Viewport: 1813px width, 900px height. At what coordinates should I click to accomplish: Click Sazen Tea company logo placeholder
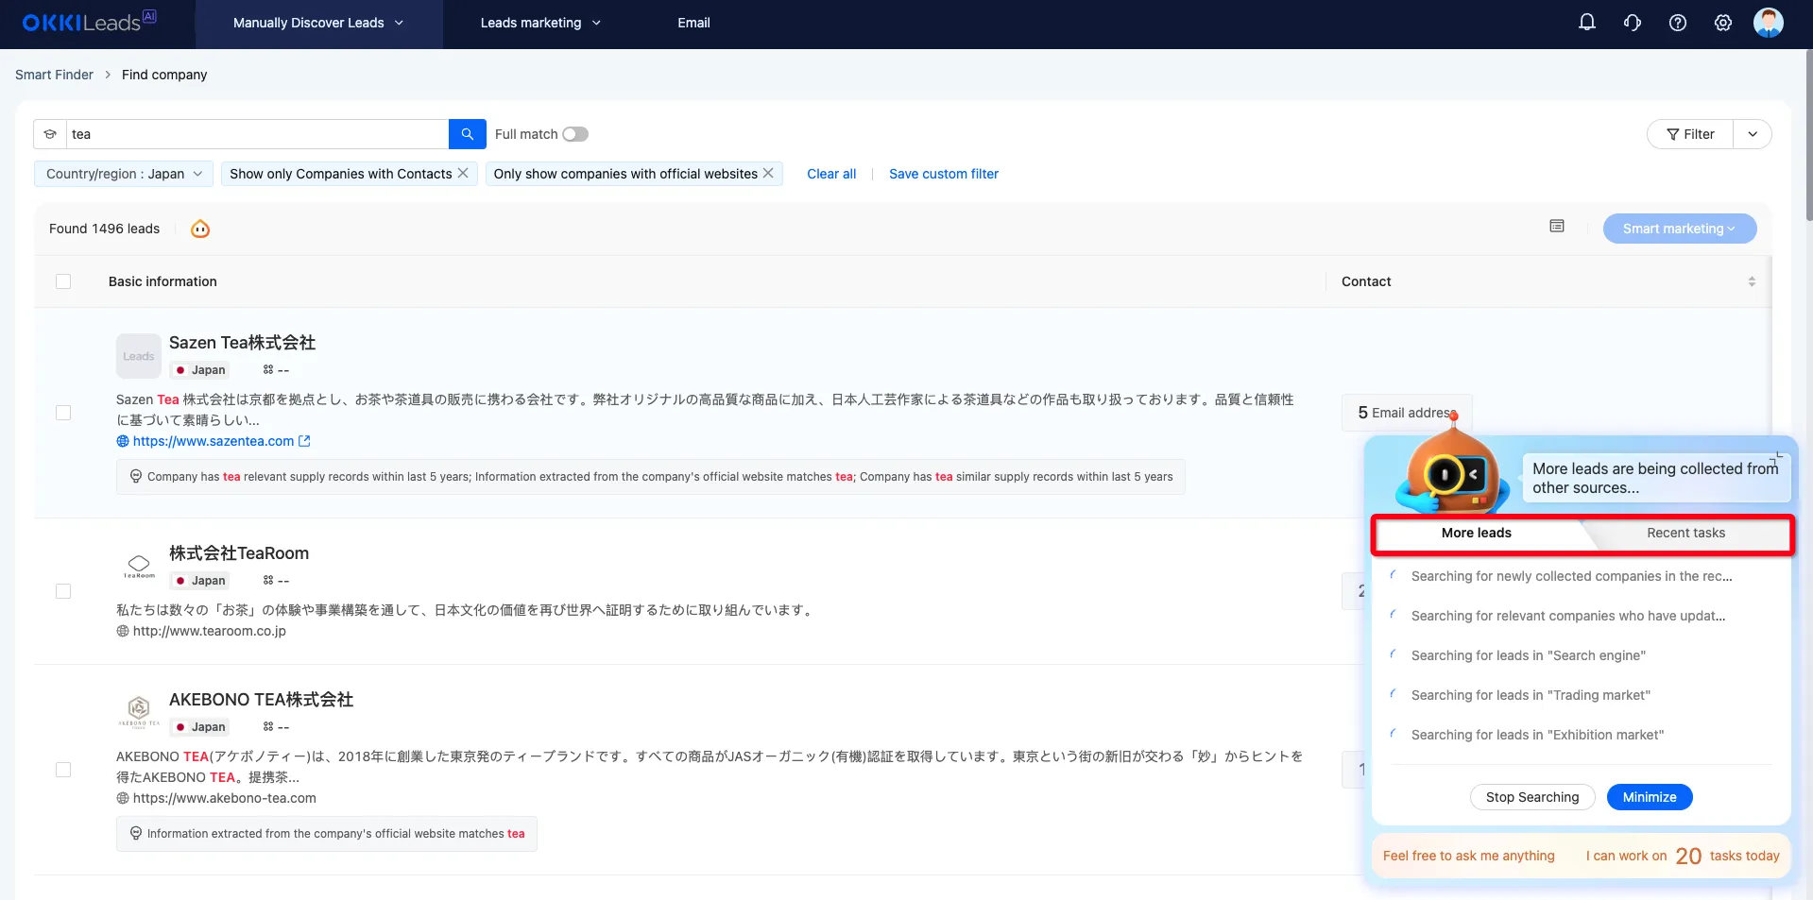139,356
